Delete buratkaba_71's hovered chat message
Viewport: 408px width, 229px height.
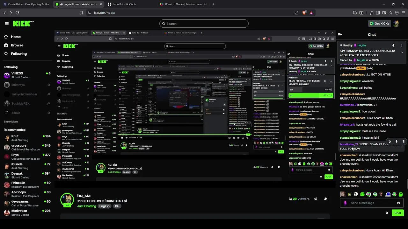pos(403,142)
